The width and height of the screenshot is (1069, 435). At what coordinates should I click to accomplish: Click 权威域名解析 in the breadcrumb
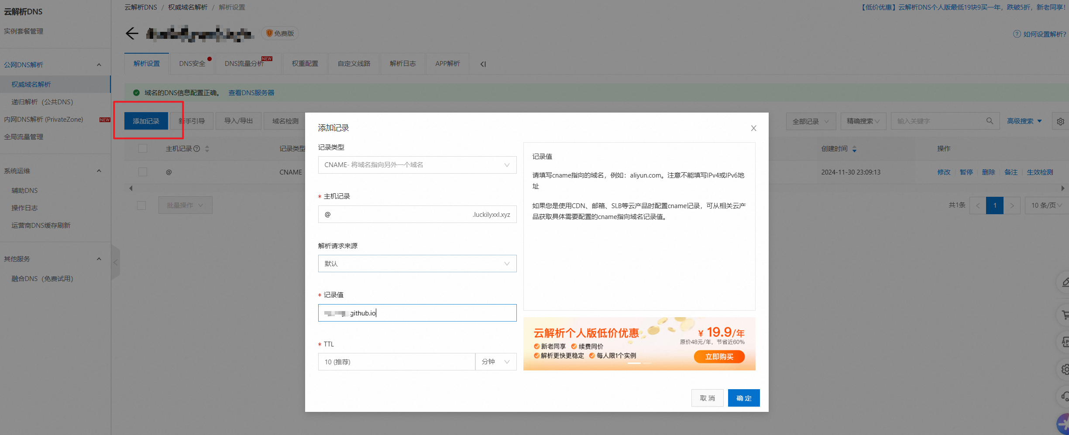click(x=188, y=7)
